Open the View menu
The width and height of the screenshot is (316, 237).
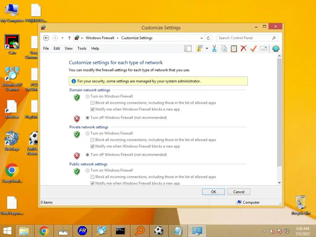(69, 48)
